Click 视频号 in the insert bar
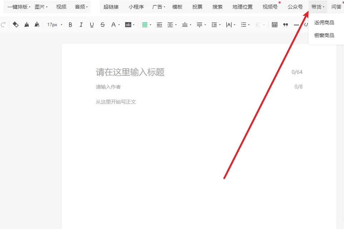Screen dimensions: 344x229 [270, 7]
